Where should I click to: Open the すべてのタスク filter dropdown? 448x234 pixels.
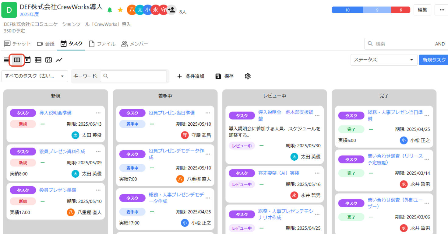click(x=35, y=76)
